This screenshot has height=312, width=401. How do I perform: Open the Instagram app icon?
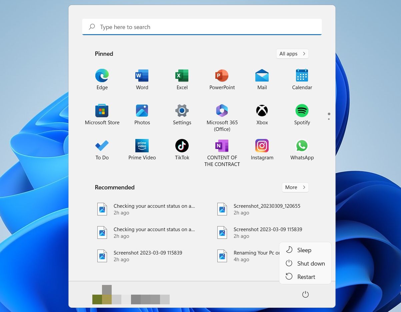[x=262, y=146]
